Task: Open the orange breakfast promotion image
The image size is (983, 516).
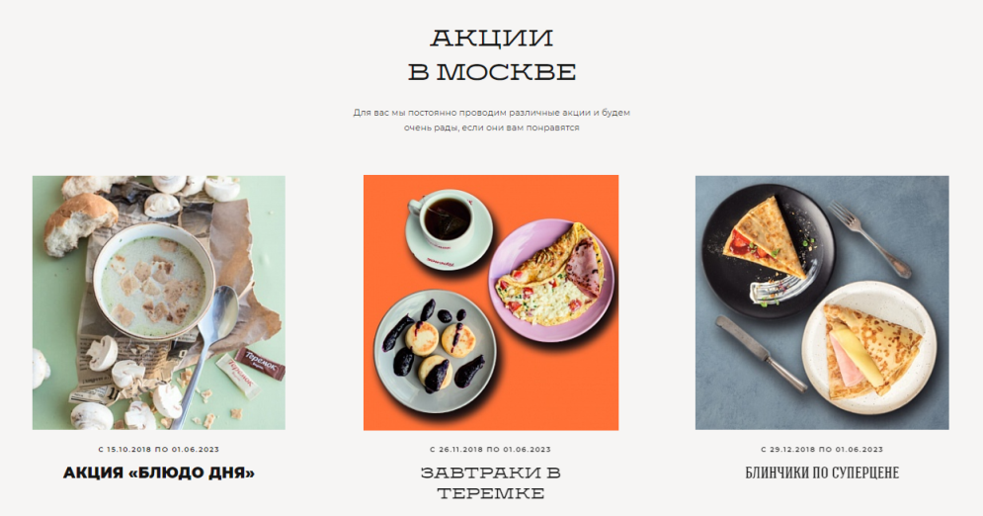Action: [491, 302]
